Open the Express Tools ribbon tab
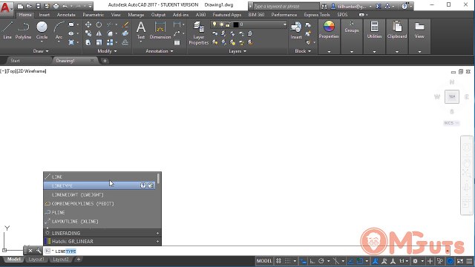Viewport: 475px width, 267px height. pyautogui.click(x=317, y=15)
